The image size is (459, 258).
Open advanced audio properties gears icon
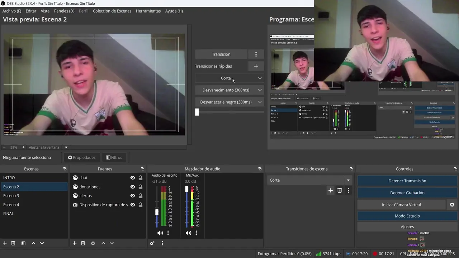coord(152,243)
